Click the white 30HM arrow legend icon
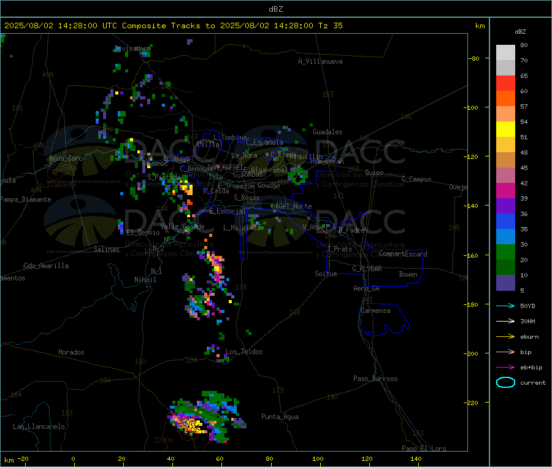Image resolution: width=552 pixels, height=467 pixels. click(505, 321)
